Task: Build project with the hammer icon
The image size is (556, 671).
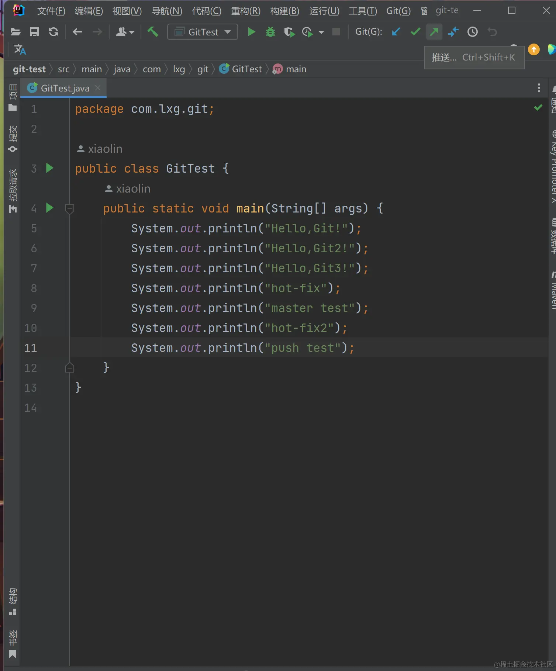Action: pyautogui.click(x=153, y=32)
